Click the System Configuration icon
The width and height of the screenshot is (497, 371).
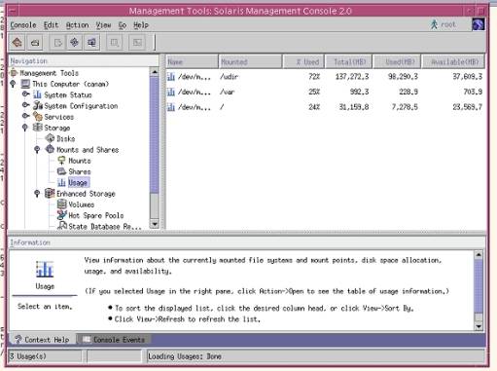(x=38, y=106)
